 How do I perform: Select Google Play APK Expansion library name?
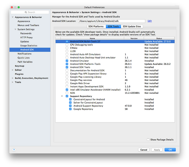(88, 74)
